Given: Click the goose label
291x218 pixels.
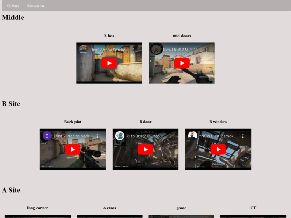Looking at the screenshot, I should point(181,208).
